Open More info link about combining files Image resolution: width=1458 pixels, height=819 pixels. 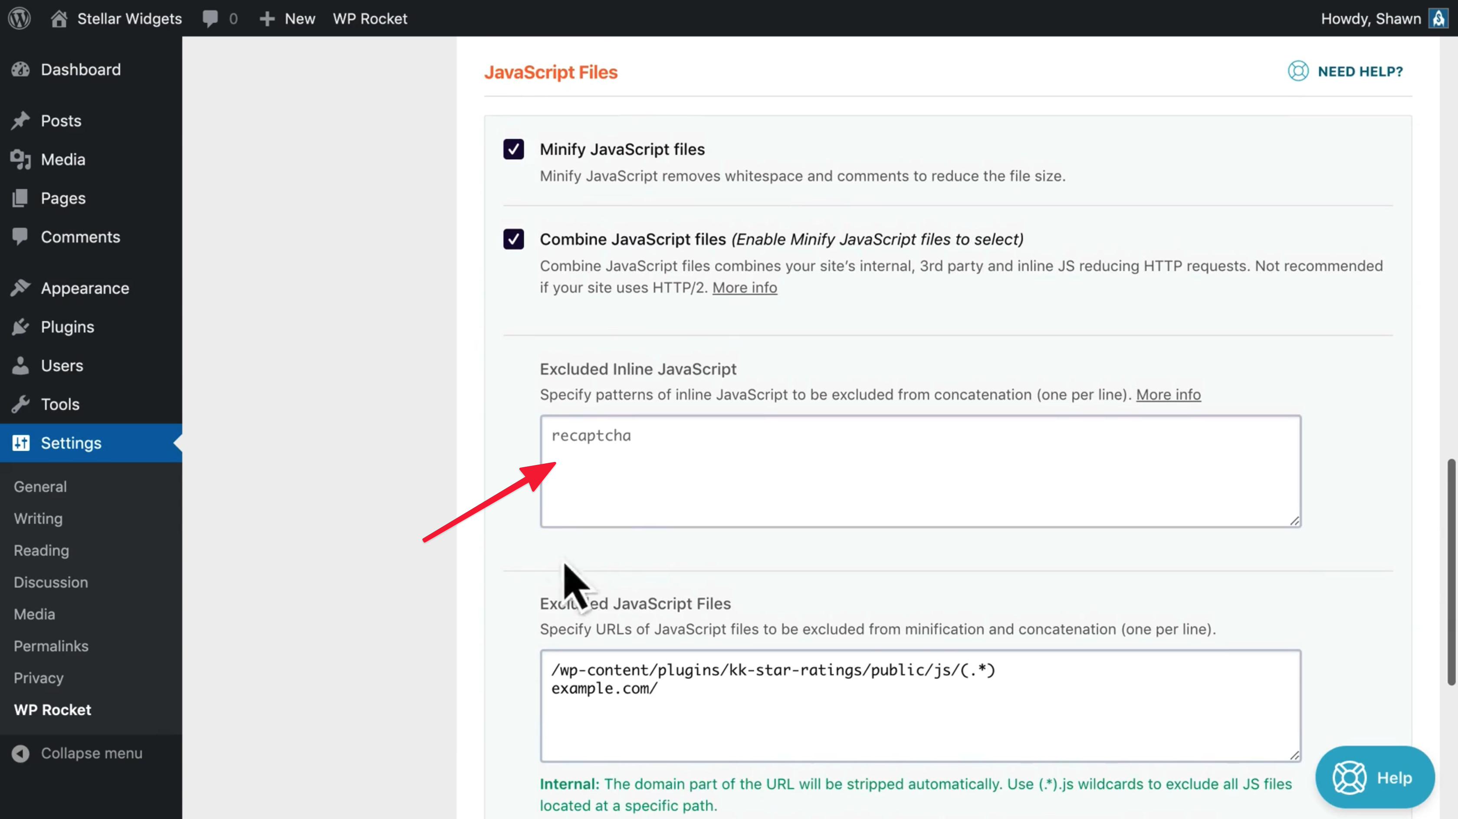pyautogui.click(x=744, y=288)
